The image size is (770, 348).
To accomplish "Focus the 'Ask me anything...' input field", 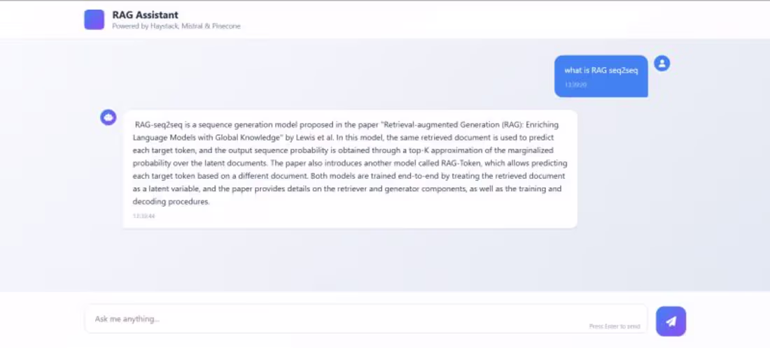I will [366, 319].
